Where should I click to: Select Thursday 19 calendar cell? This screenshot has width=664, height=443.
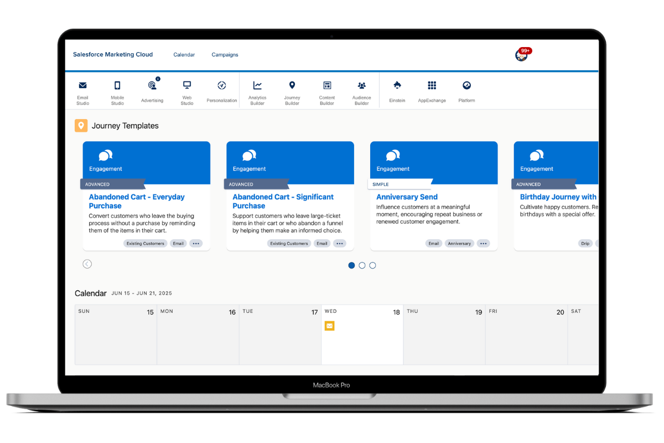(444, 334)
